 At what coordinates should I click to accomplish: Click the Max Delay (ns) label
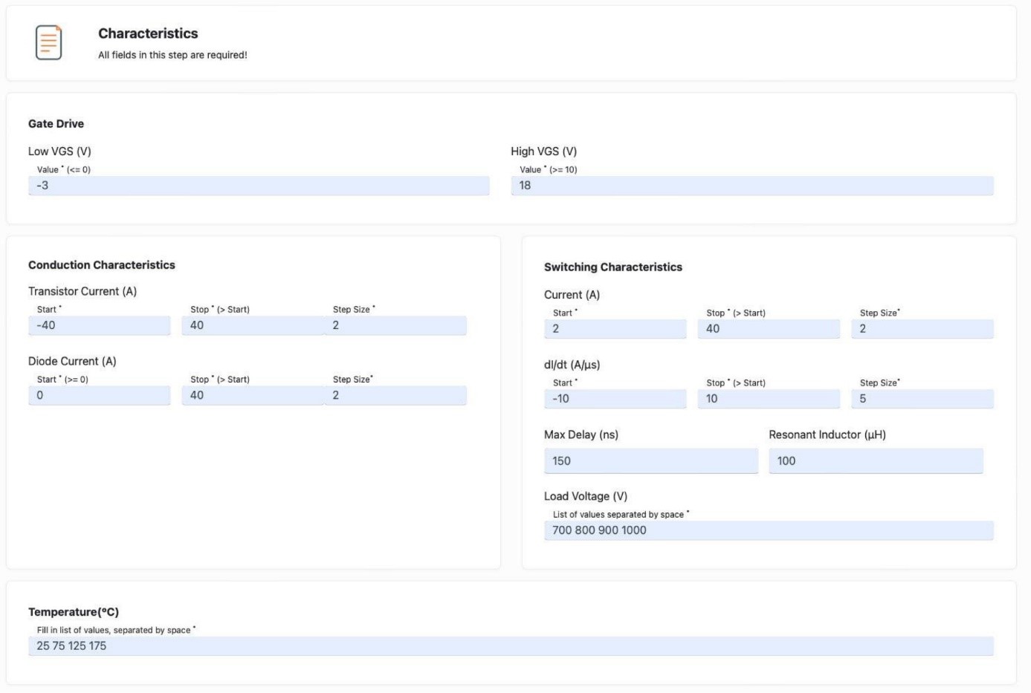tap(581, 435)
